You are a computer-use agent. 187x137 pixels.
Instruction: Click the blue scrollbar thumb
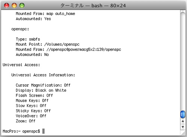click(x=183, y=114)
